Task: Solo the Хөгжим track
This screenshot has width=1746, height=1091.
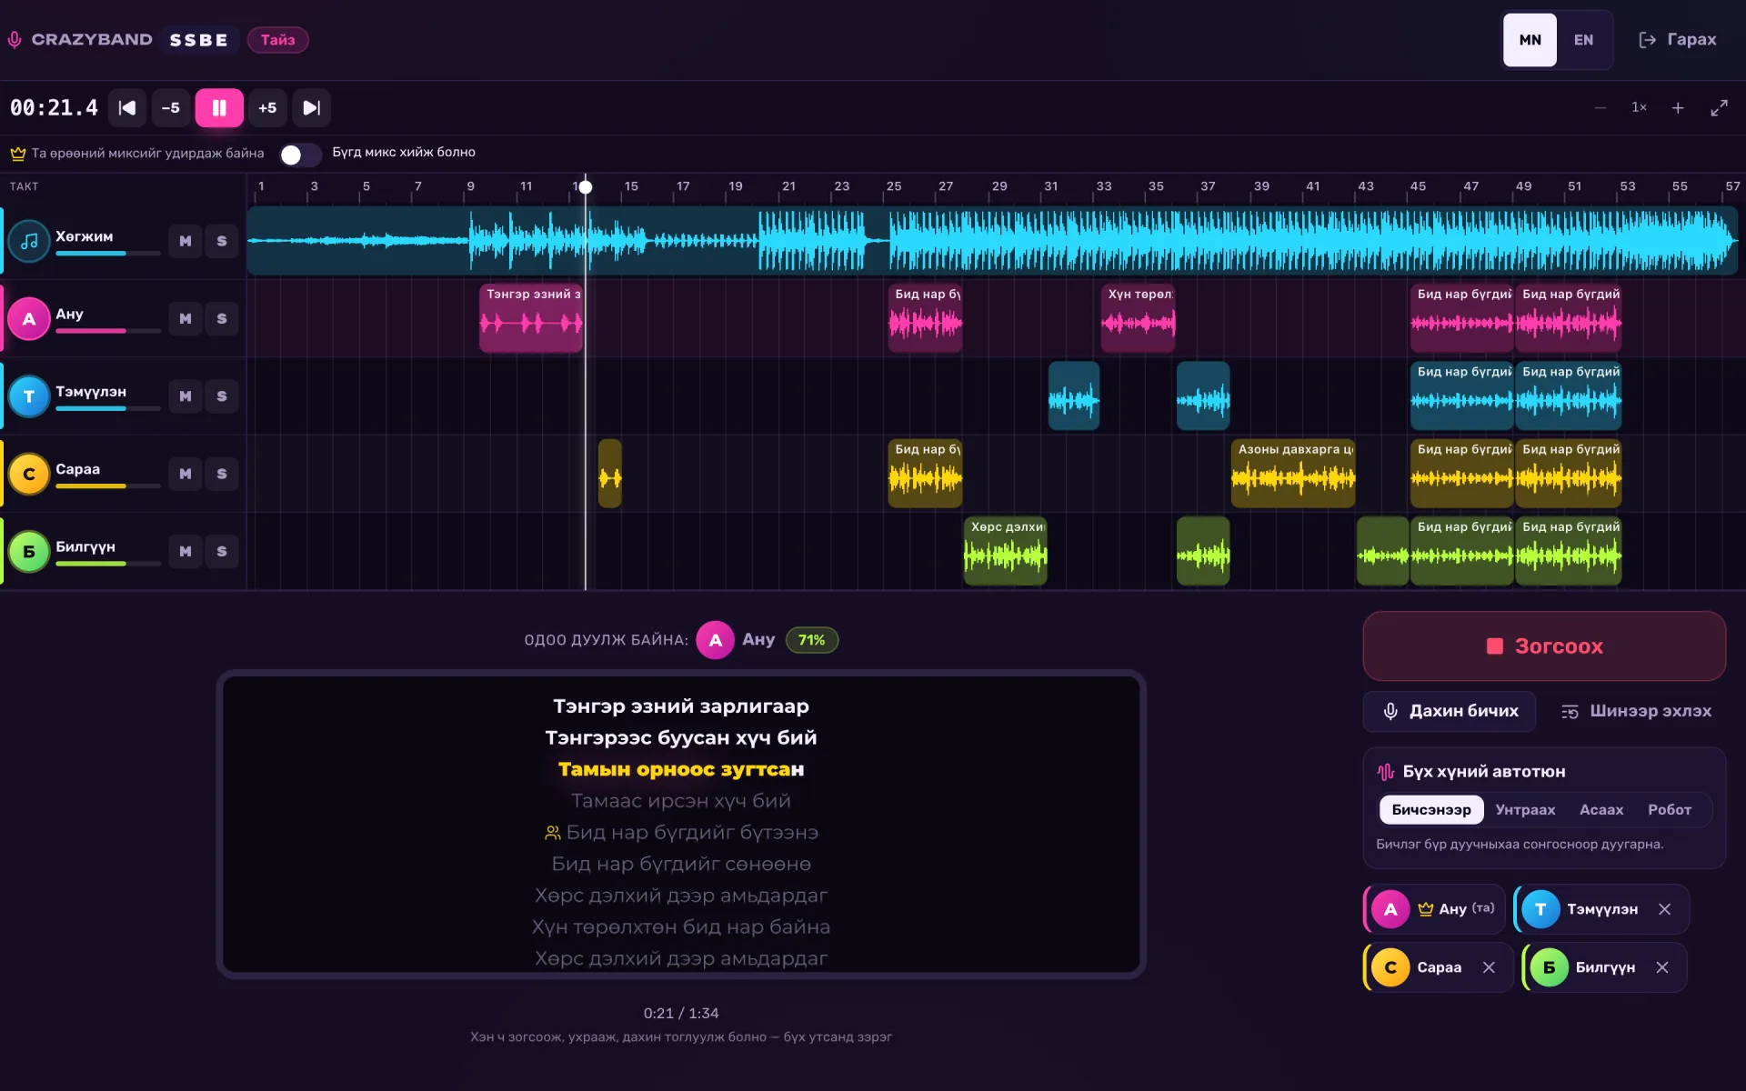Action: [x=222, y=241]
